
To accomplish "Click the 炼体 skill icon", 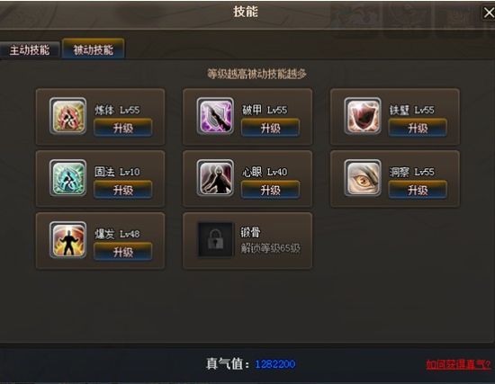I will tap(67, 116).
